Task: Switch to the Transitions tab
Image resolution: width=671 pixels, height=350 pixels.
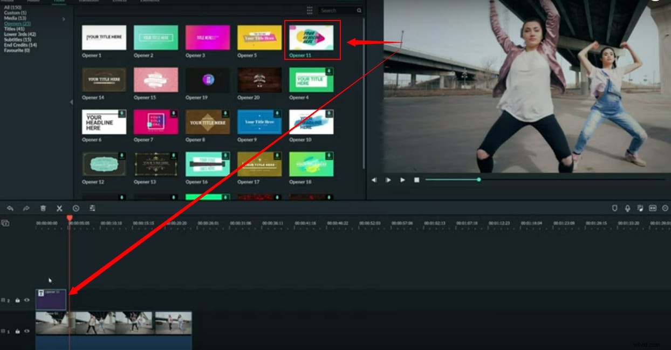Action: (89, 1)
